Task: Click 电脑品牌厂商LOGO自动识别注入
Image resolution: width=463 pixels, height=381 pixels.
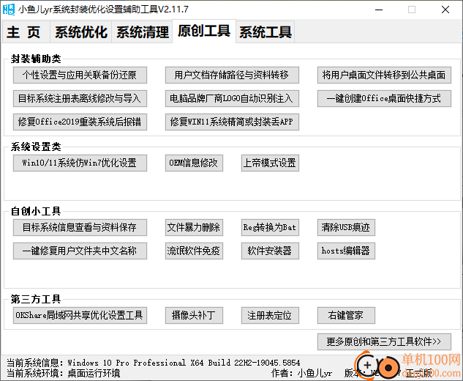Action: coord(232,98)
